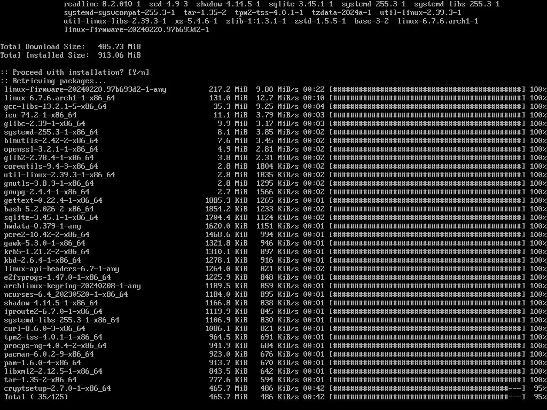Click the pacman-6.0.2-9-x86_64 package entry
Viewport: 547px width, 410px height.
49,354
